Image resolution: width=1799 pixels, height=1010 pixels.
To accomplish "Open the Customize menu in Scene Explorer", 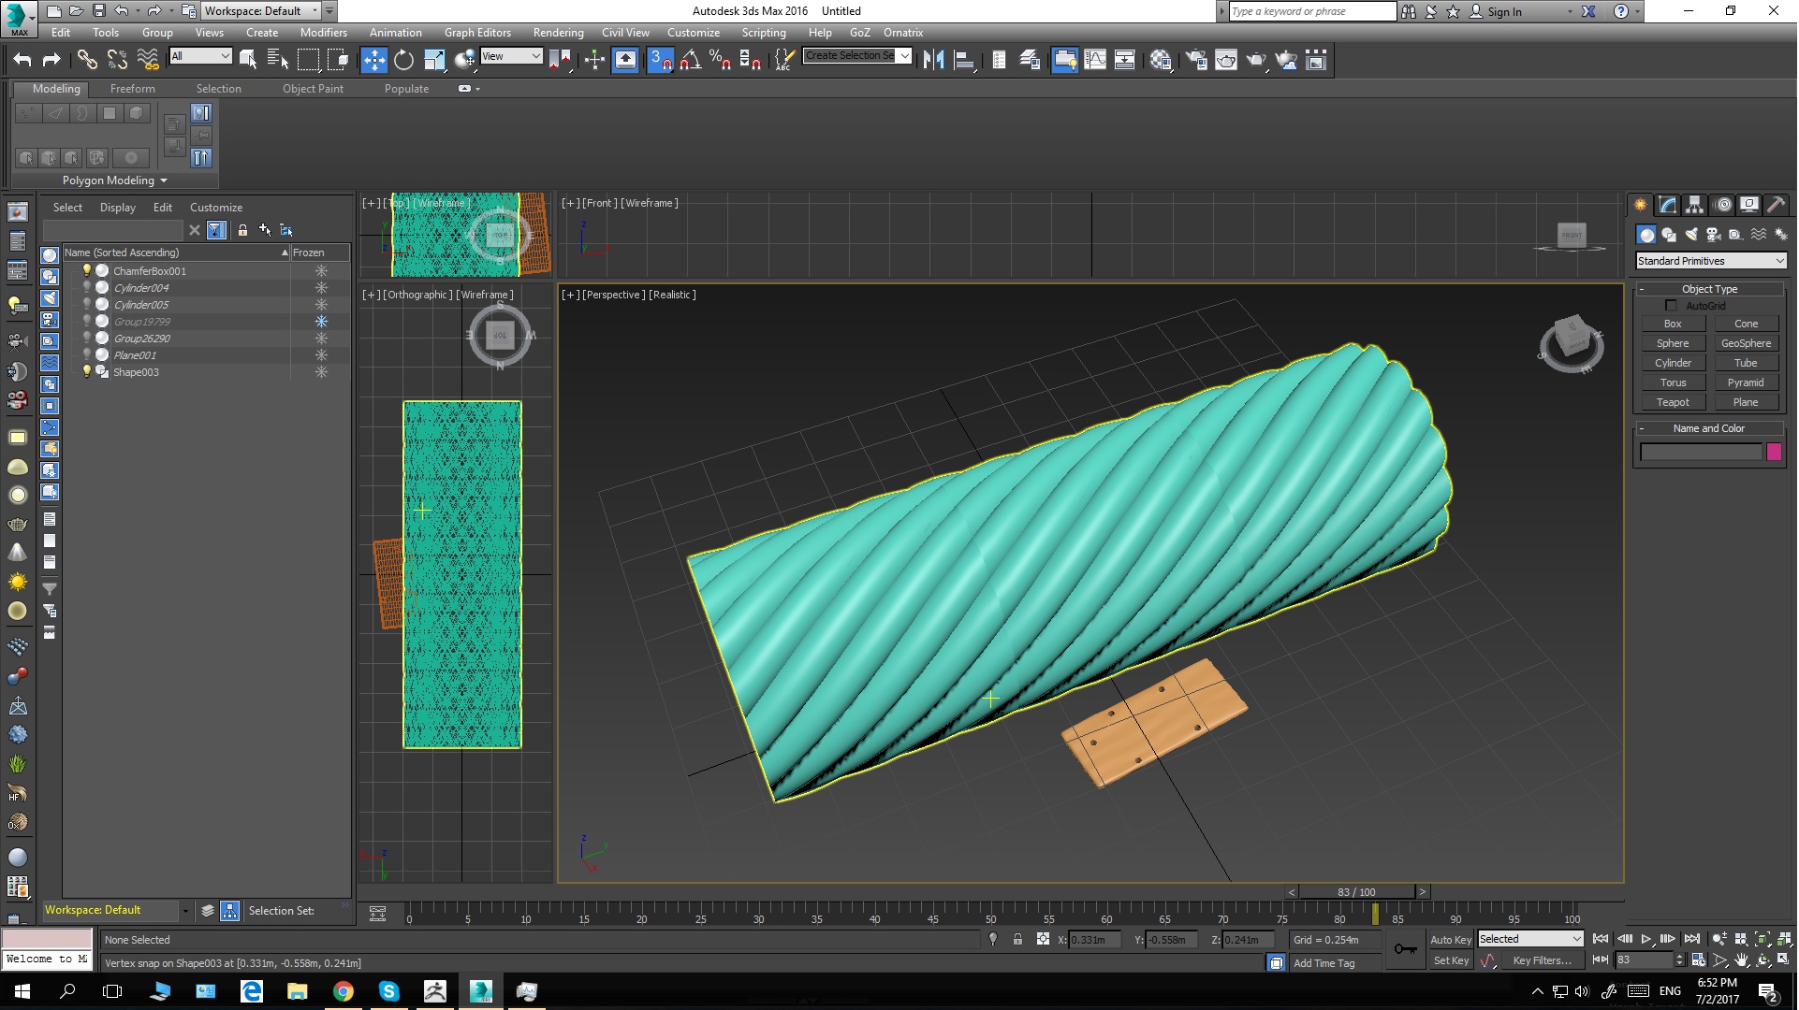I will 216,208.
